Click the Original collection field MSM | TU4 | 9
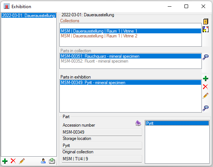The image size is (213, 167). 102,159
